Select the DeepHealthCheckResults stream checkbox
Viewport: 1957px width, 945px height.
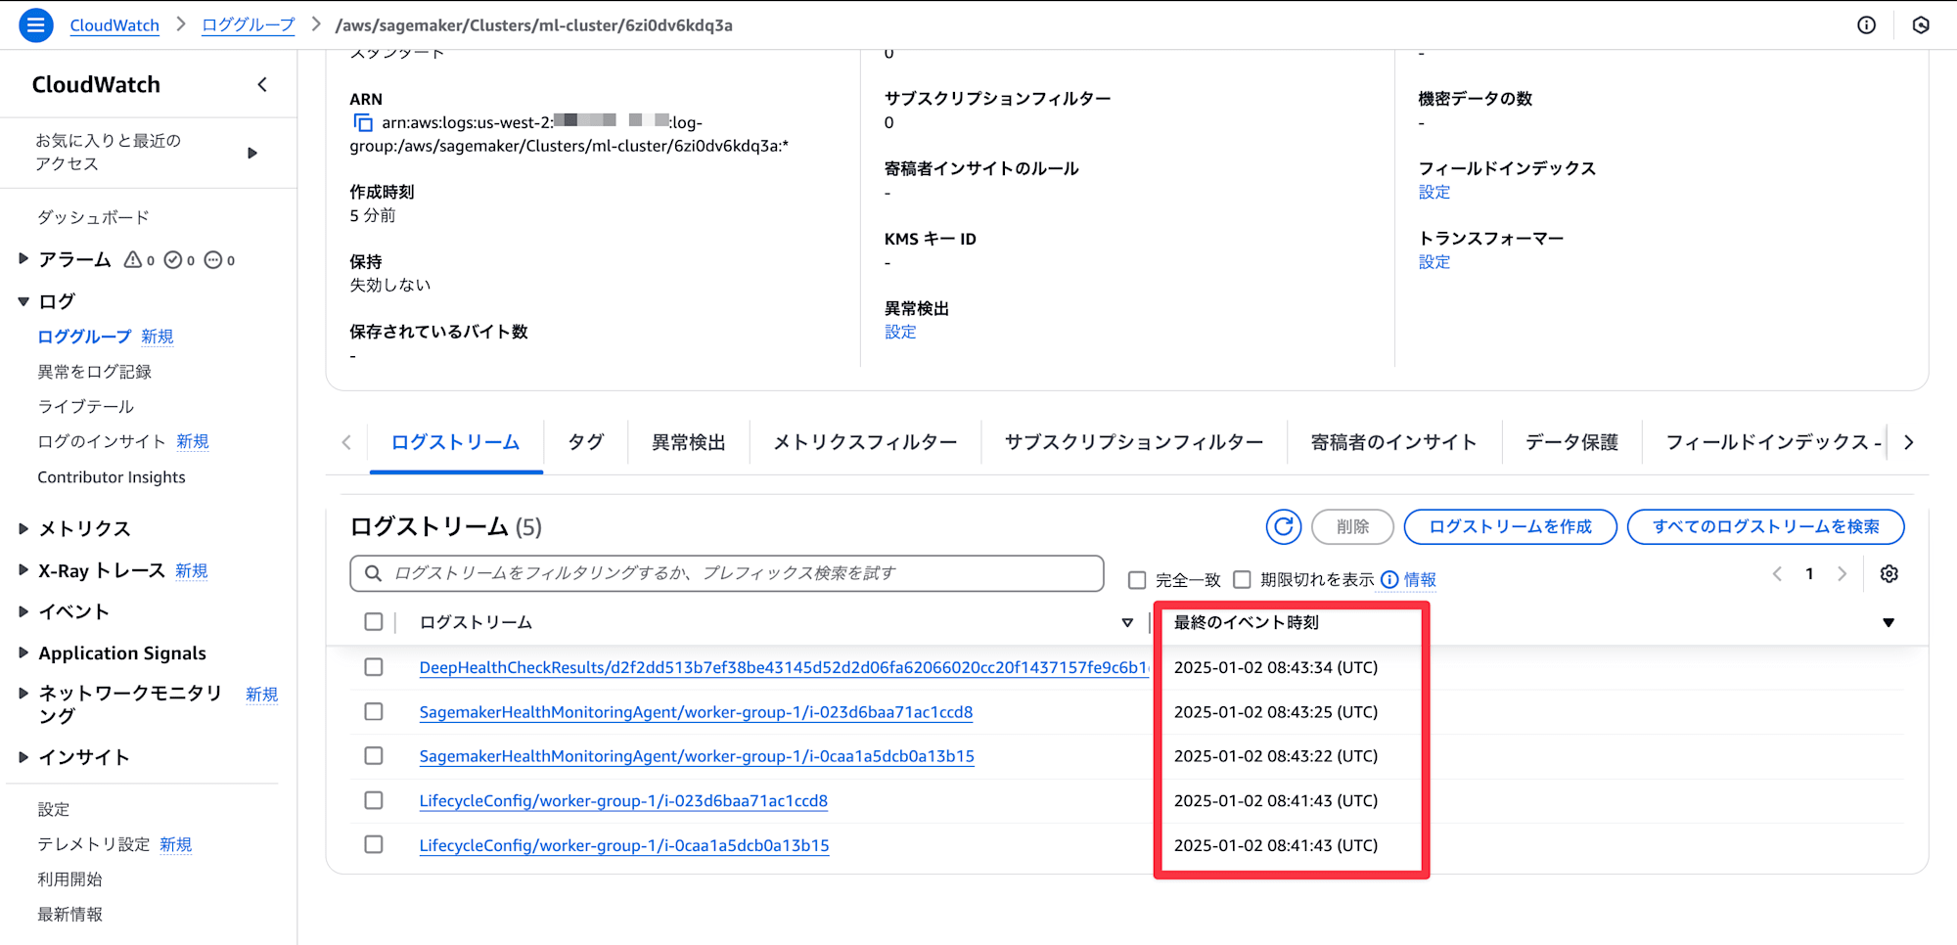tap(373, 667)
